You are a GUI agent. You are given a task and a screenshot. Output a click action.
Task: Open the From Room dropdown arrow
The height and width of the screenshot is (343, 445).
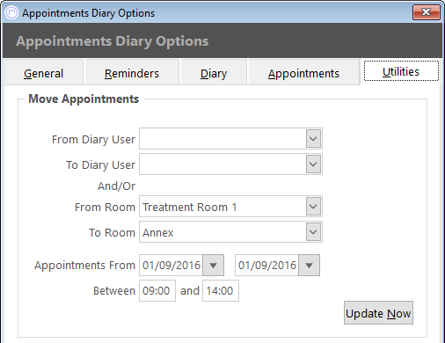coord(313,207)
